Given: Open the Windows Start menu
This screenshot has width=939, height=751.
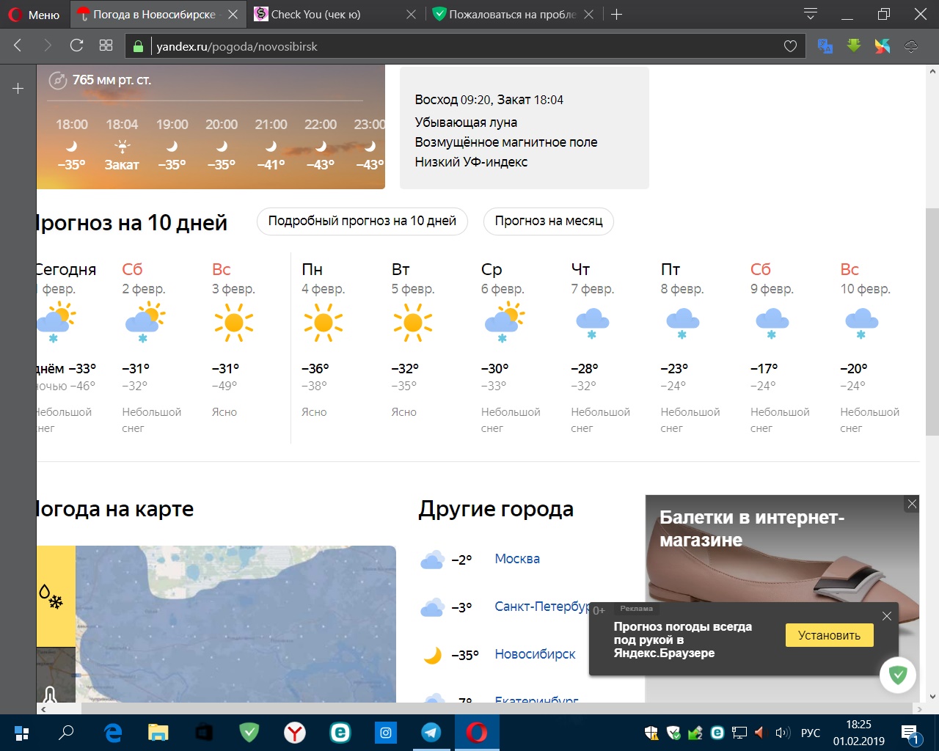Looking at the screenshot, I should click(x=21, y=733).
